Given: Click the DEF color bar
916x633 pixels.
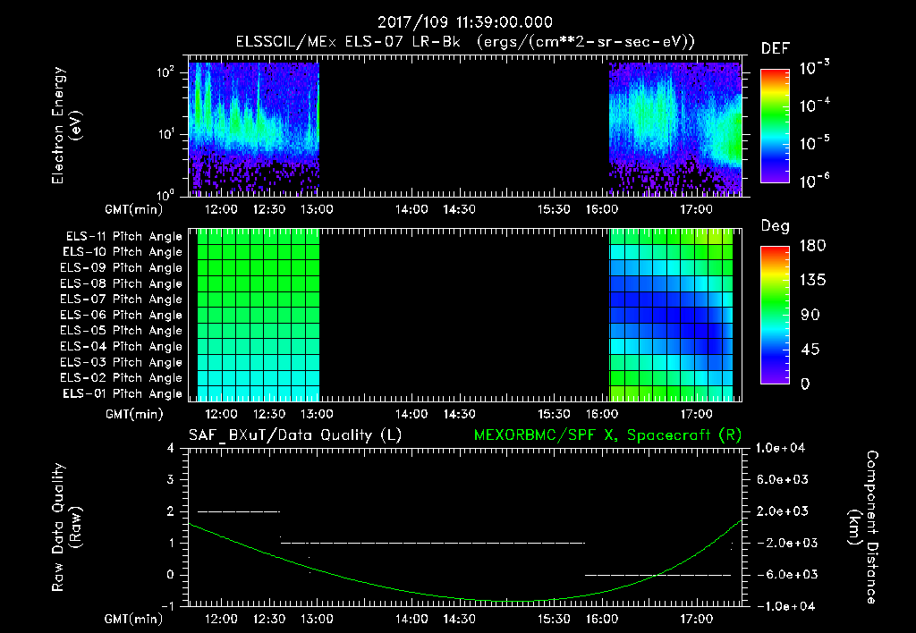Looking at the screenshot, I should [775, 125].
